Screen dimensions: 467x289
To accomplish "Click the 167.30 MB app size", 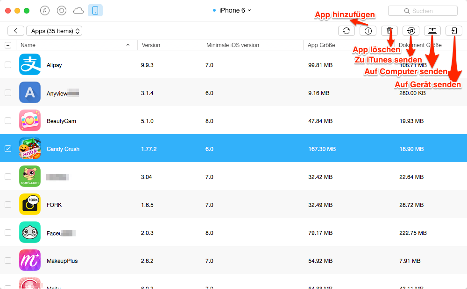I will pos(322,149).
